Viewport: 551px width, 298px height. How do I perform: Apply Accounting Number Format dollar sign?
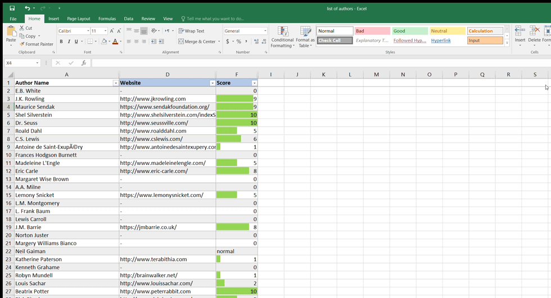coord(228,42)
